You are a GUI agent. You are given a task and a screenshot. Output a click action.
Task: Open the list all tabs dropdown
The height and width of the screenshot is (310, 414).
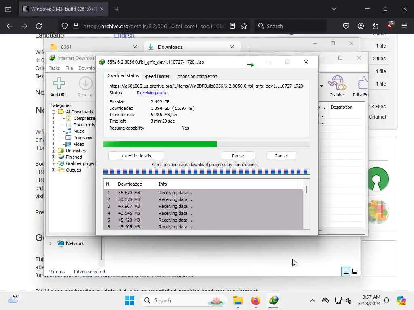(334, 9)
